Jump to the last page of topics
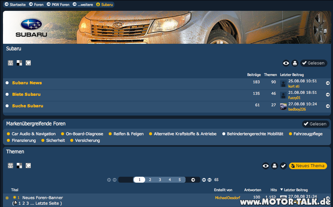Viewport: 333px width, 207px height. (x=210, y=180)
